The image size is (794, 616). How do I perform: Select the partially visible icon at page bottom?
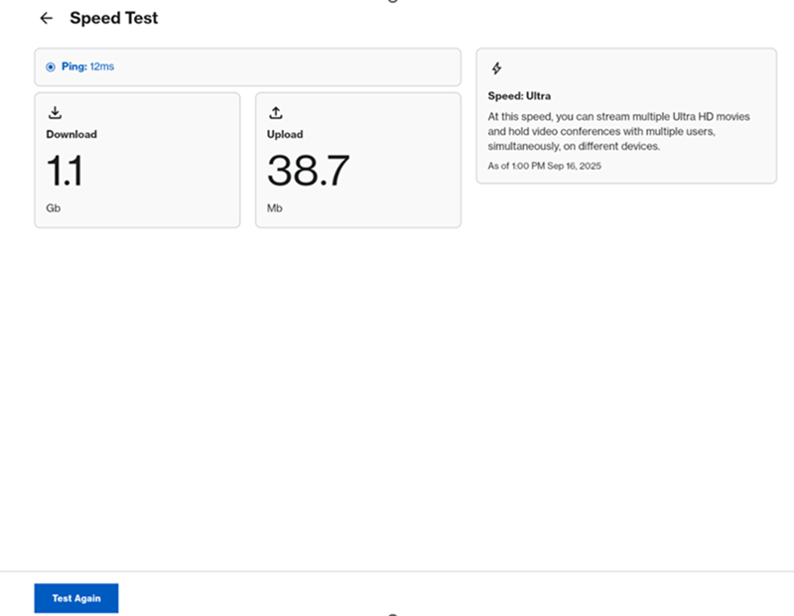click(x=395, y=613)
